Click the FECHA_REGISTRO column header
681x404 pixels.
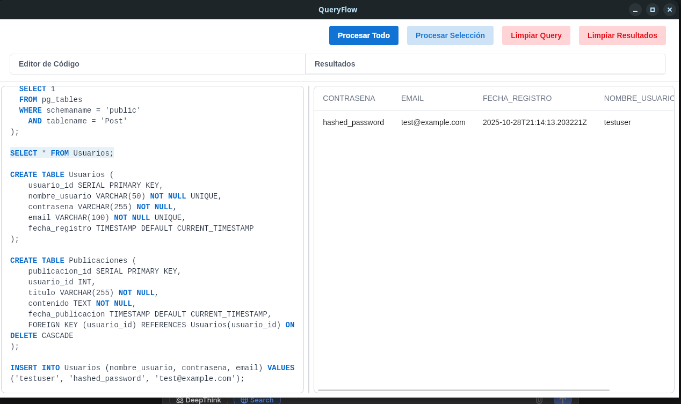tap(517, 98)
